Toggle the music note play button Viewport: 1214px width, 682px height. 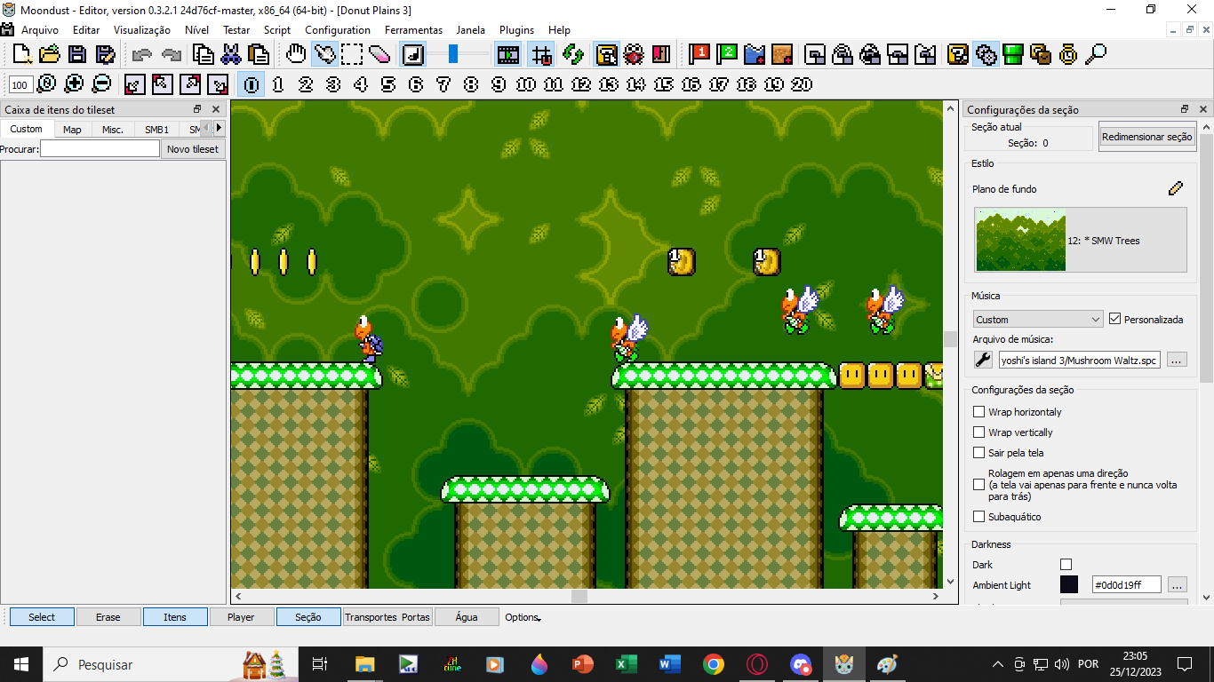point(413,54)
